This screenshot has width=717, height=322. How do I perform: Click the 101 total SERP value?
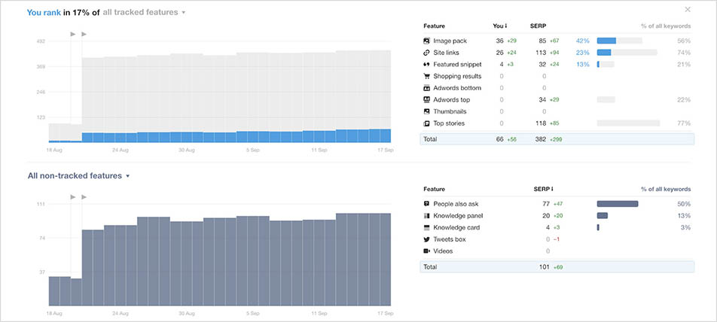tap(544, 267)
